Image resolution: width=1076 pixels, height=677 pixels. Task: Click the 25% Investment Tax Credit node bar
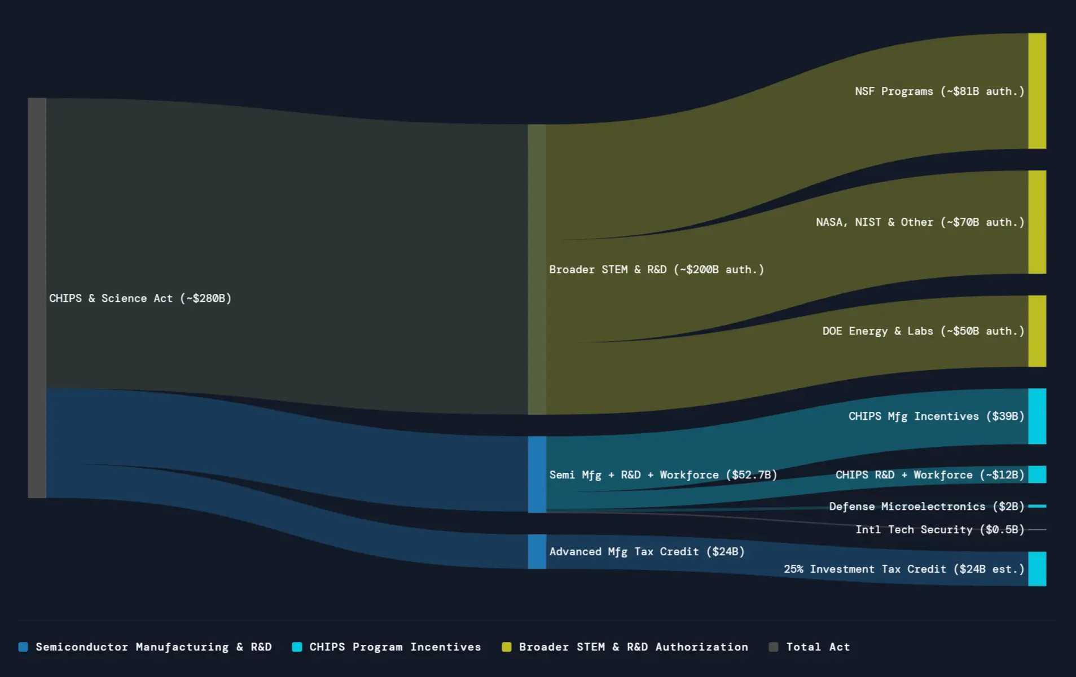click(1037, 569)
